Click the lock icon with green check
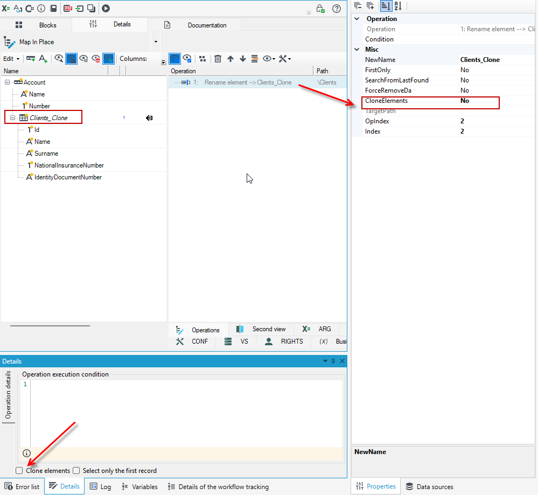The width and height of the screenshot is (538, 495). click(x=320, y=9)
